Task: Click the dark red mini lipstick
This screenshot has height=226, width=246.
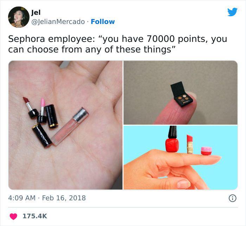Action: tap(31, 108)
